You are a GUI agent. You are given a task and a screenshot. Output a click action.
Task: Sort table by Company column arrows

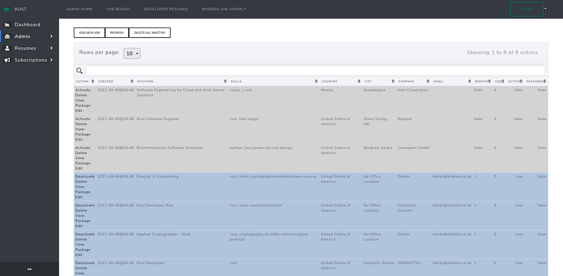click(428, 82)
